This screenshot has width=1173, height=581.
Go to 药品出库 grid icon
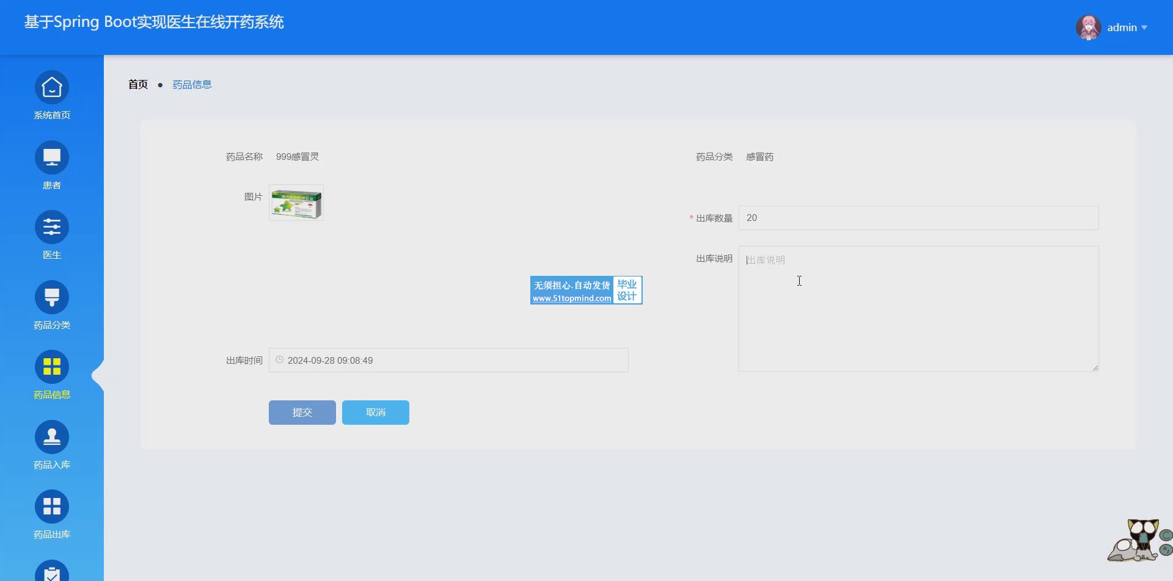tap(52, 507)
